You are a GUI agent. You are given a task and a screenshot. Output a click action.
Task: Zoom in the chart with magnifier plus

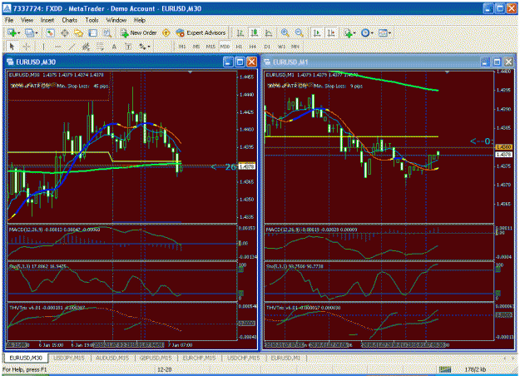pos(285,32)
